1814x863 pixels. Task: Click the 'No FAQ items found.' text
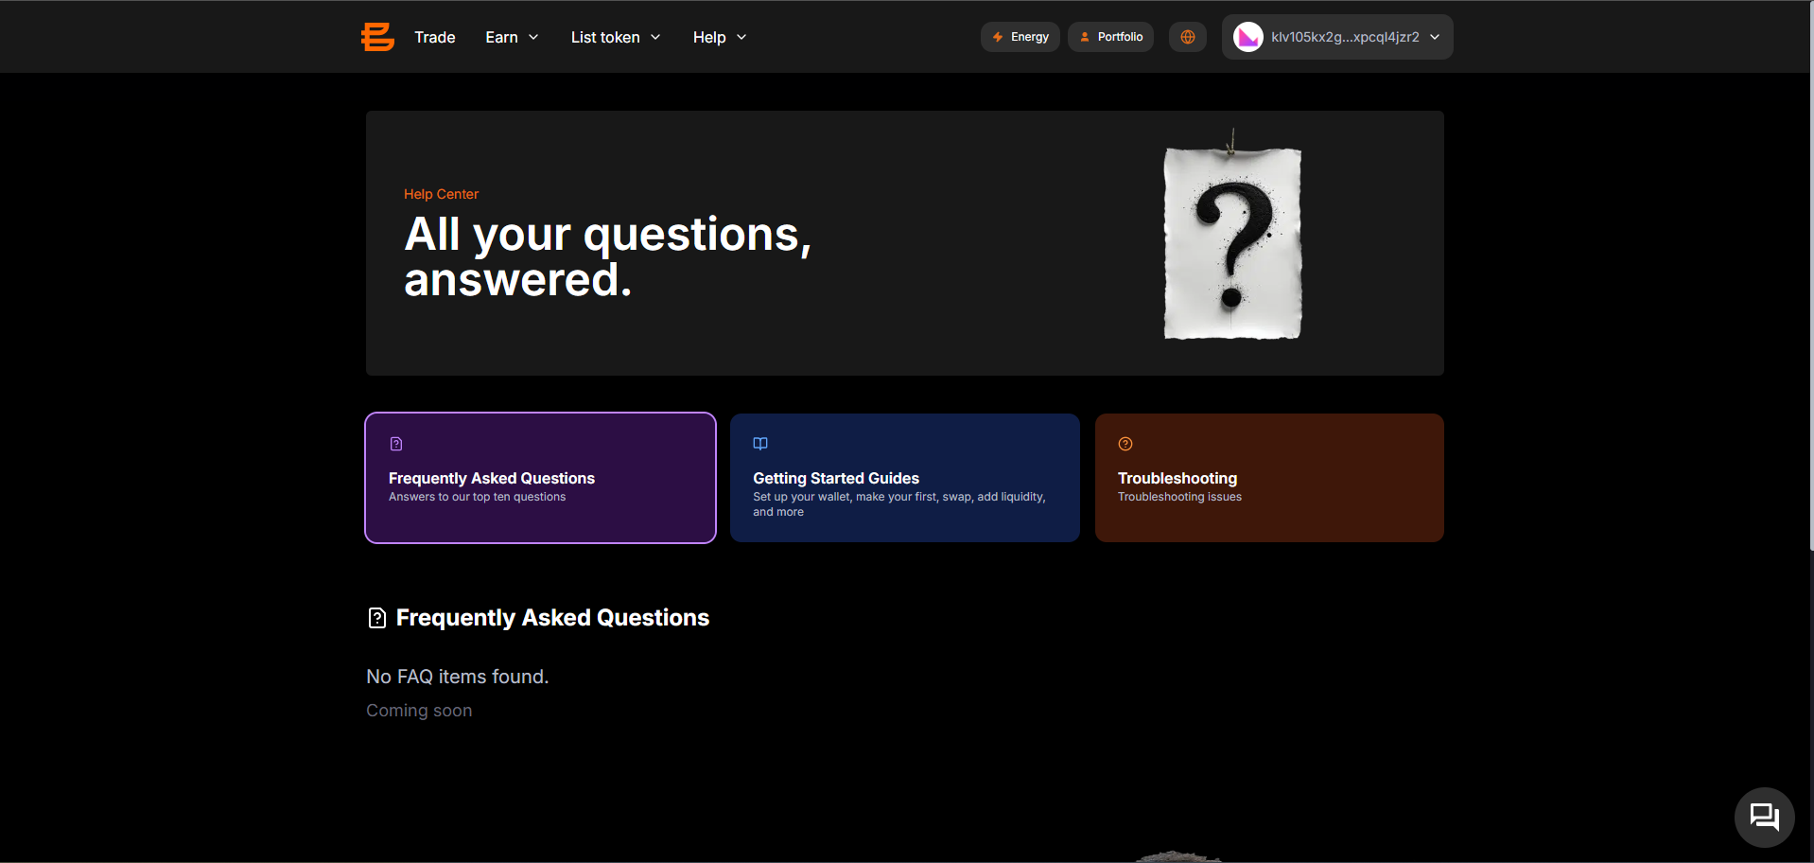458,677
